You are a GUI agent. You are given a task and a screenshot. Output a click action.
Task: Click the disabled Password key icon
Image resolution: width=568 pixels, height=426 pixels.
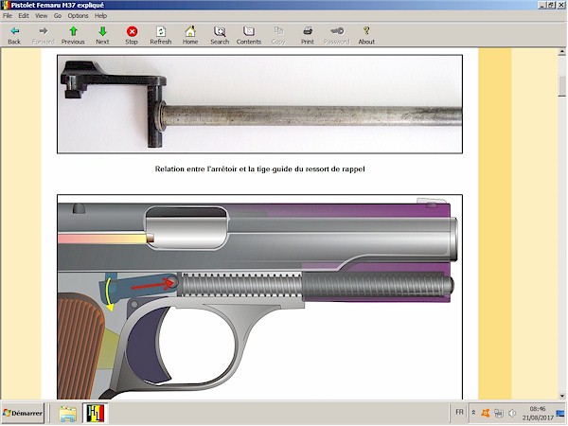pyautogui.click(x=337, y=31)
